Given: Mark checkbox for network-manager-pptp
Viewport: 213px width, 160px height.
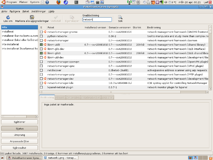Looking at the screenshot, I should pos(41,74).
